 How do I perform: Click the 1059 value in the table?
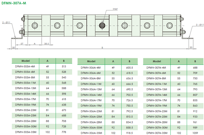(x=195, y=133)
